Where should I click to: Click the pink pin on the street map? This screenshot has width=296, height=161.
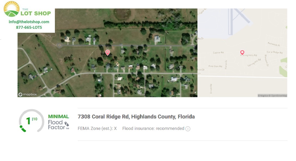242,53
